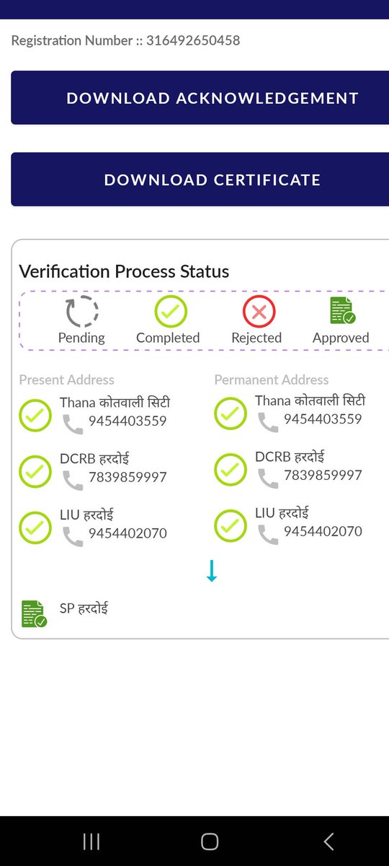Tap phone icon for Present Address LIU 9454402070
This screenshot has height=866, width=389.
click(73, 536)
